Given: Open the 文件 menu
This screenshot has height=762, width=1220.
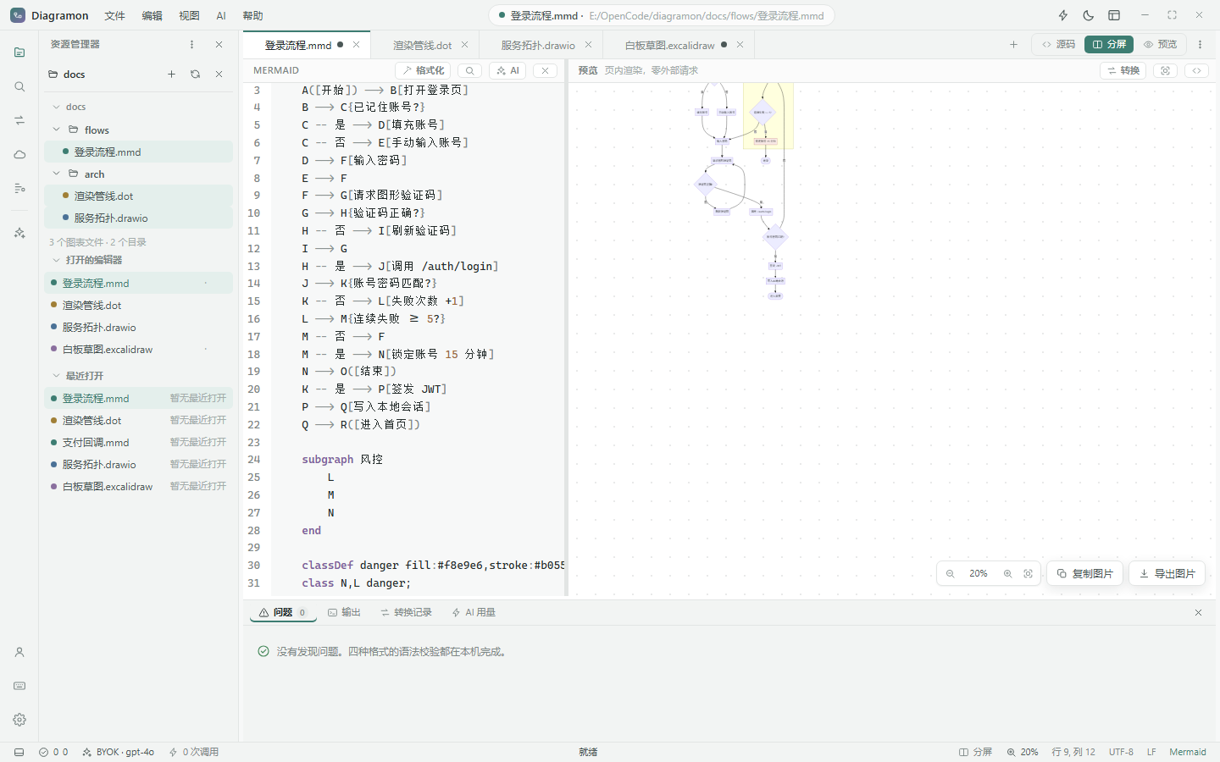Looking at the screenshot, I should click(114, 16).
